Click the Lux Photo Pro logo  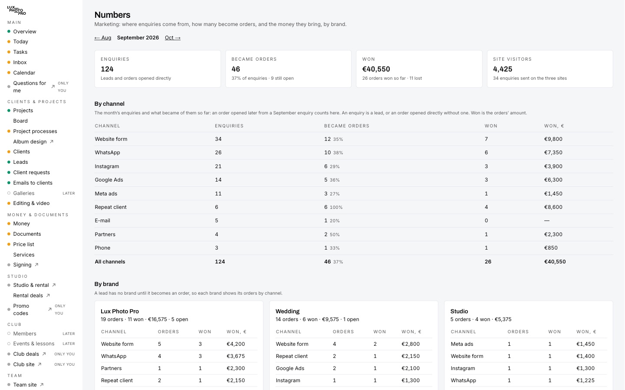(16, 10)
